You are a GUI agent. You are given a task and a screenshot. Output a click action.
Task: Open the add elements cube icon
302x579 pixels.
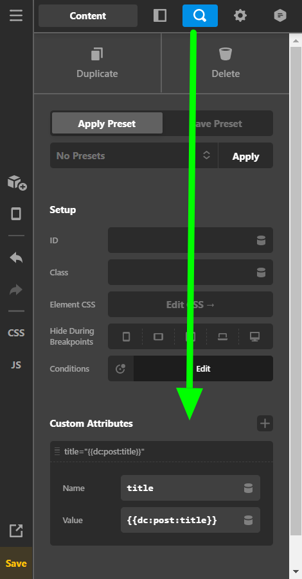(17, 182)
